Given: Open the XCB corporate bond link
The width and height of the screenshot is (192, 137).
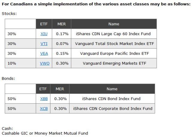Looking at the screenshot, I should (44, 109).
